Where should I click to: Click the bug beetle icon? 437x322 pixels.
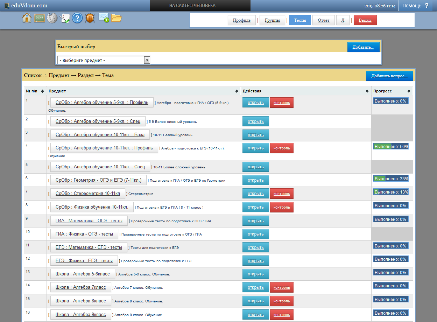click(90, 18)
